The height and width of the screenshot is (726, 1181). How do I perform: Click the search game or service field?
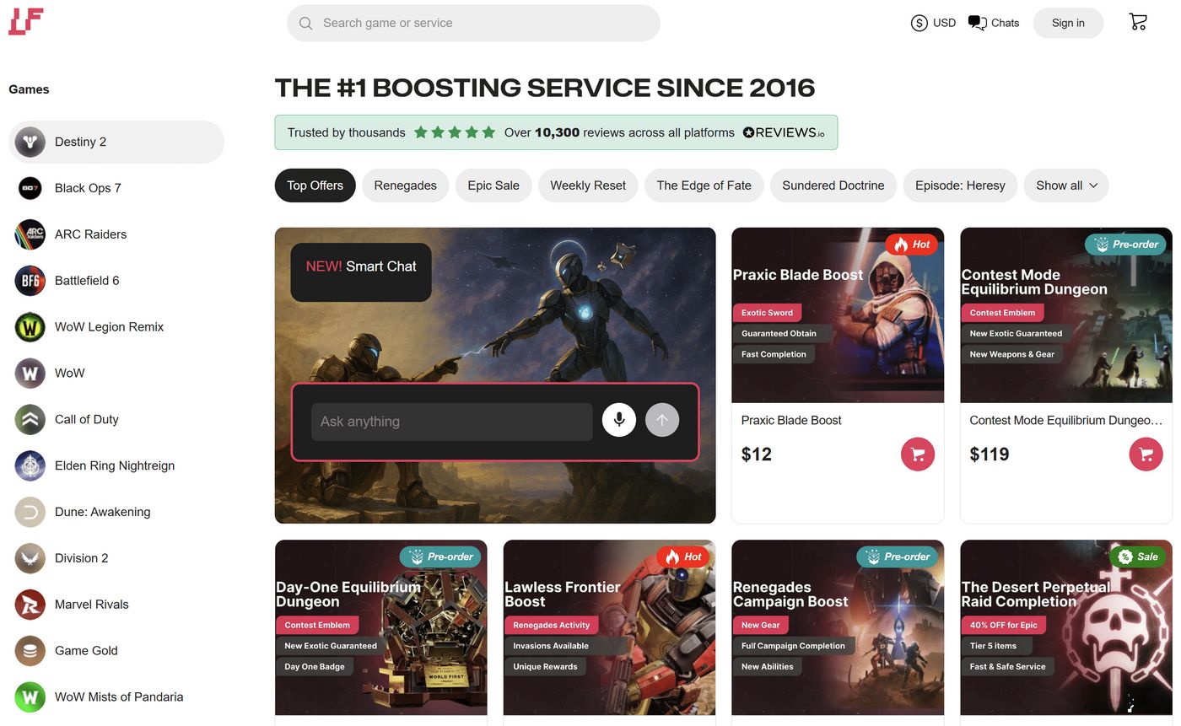[472, 23]
